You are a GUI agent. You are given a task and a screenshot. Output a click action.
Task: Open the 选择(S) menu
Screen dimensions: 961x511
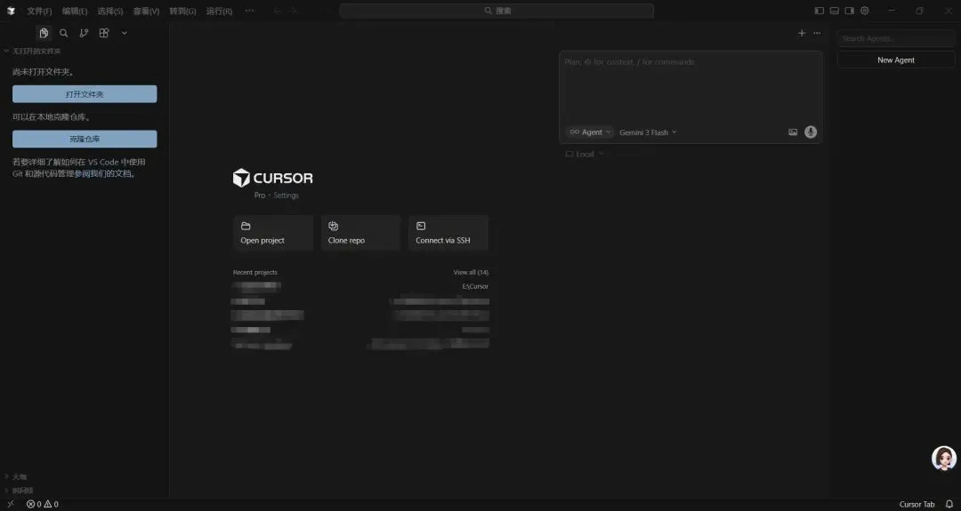coord(110,11)
